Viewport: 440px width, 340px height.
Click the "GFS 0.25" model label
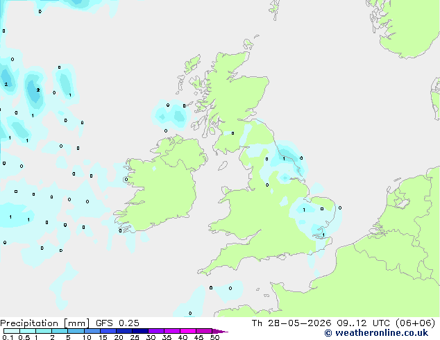click(117, 323)
